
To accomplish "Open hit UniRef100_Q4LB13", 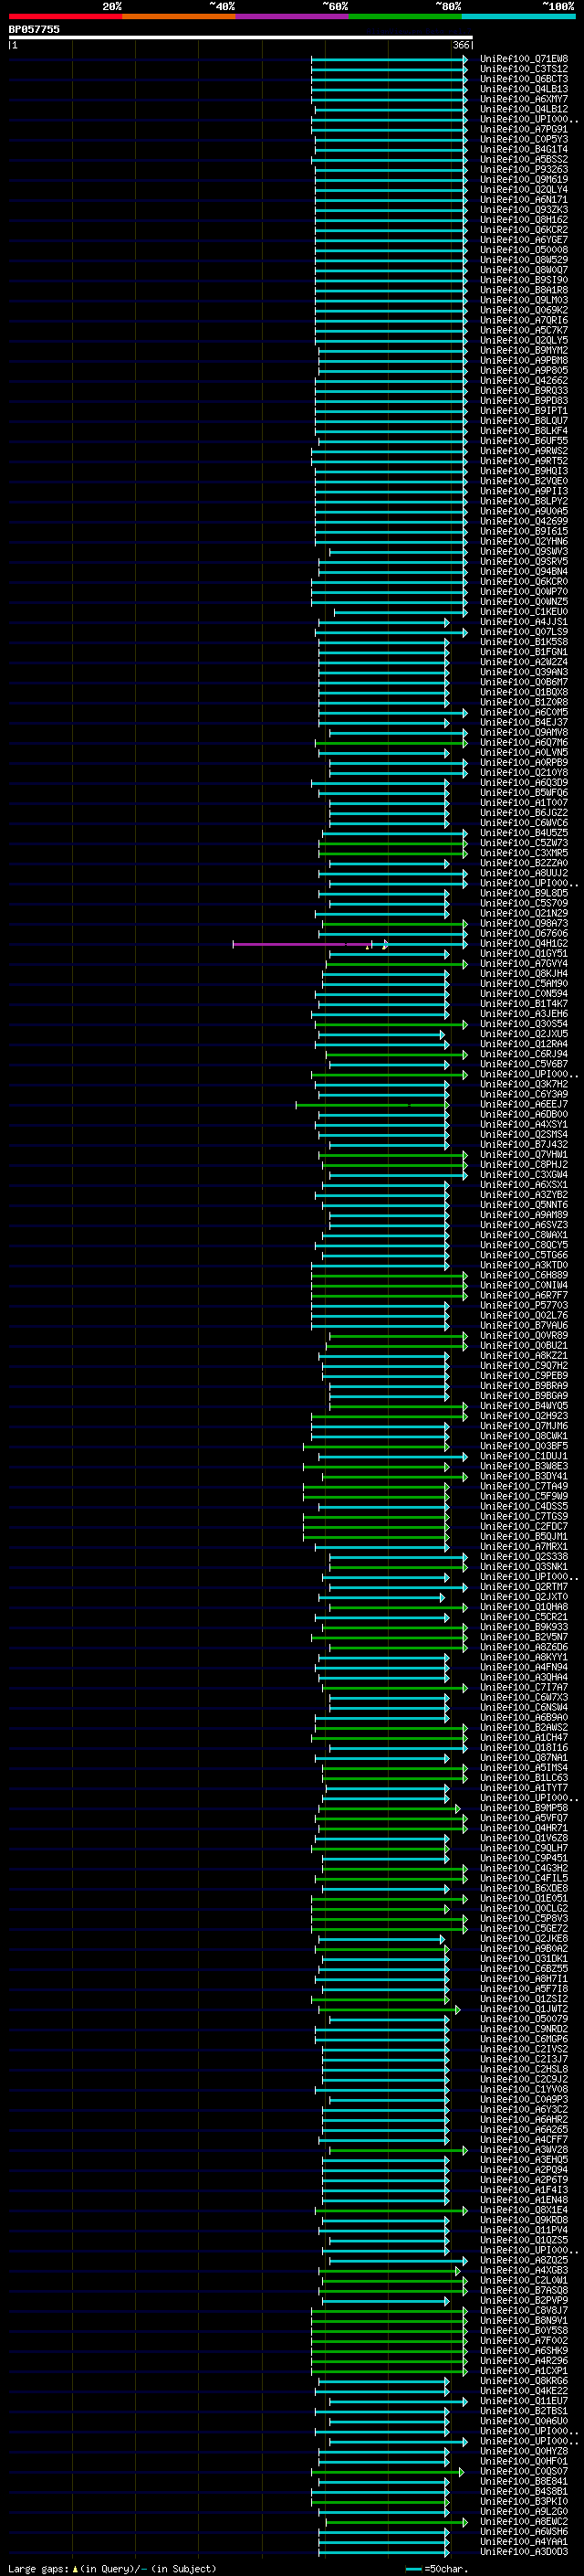I will (524, 89).
